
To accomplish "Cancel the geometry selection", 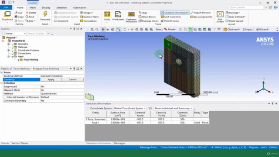I will (73, 79).
